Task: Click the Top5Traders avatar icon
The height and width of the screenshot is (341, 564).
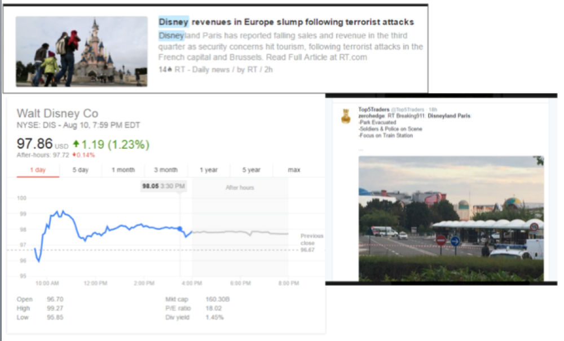Action: pyautogui.click(x=346, y=116)
